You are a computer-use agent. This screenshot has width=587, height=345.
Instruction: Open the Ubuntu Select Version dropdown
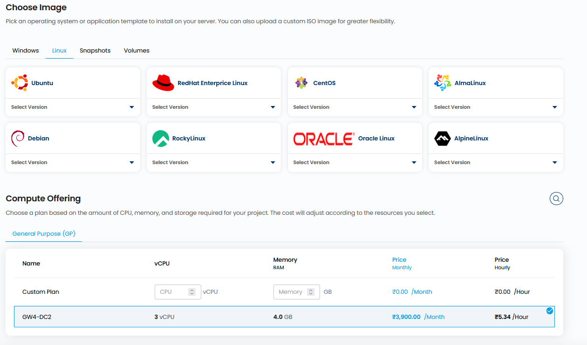(x=73, y=107)
